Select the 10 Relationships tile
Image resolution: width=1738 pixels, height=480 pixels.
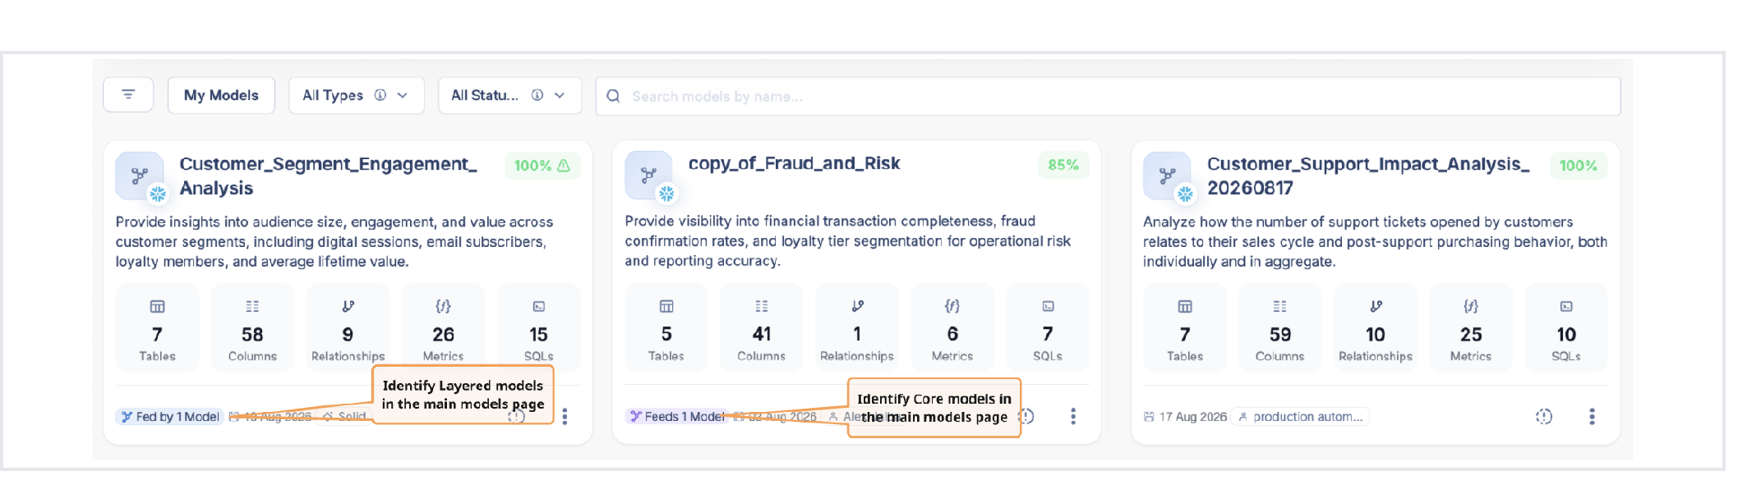[1376, 328]
